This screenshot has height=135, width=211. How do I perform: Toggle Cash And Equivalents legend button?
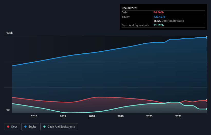click(x=59, y=127)
